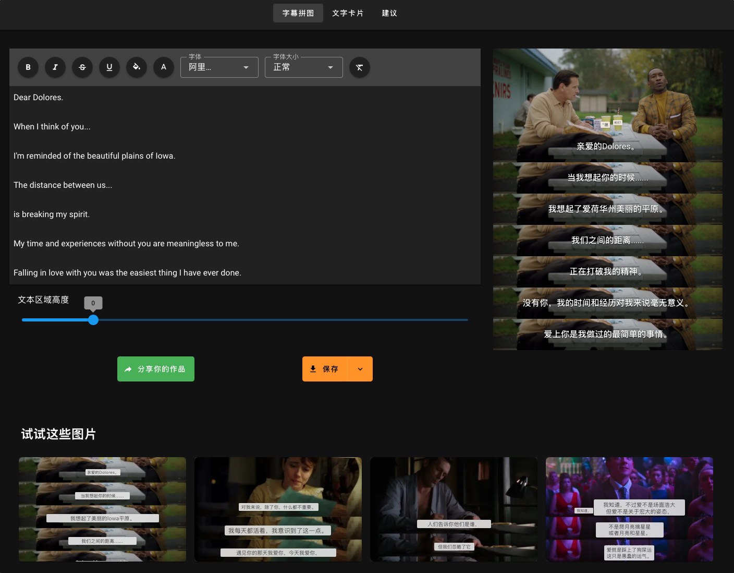Viewport: 734px width, 573px height.
Task: Expand the save options arrow
Action: 360,369
